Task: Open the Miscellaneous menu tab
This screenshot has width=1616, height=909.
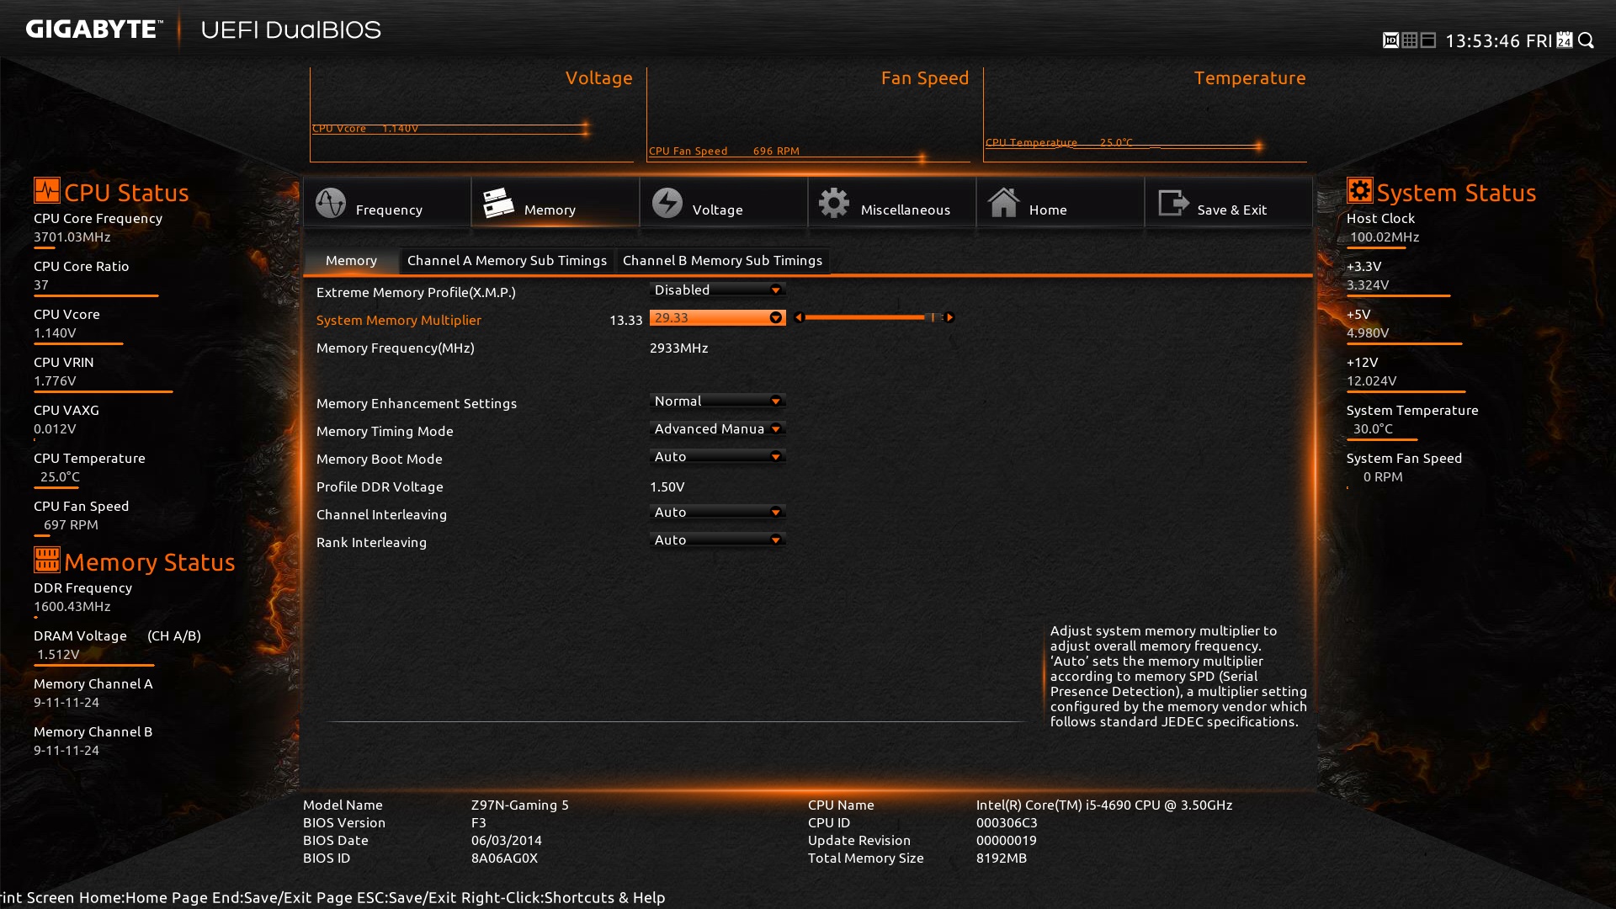Action: tap(892, 203)
